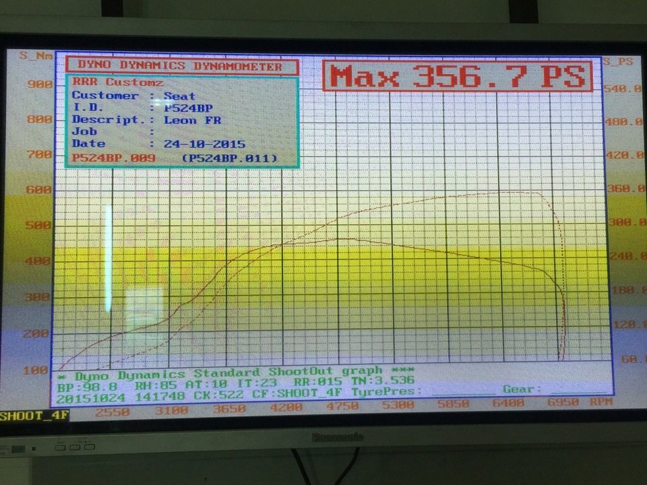Click the timestamp 20151024 141748
The width and height of the screenshot is (647, 485).
121,398
